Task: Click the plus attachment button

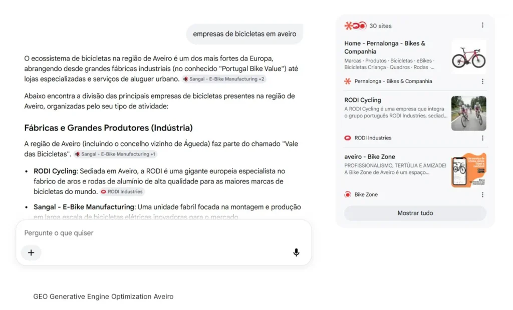Action: point(31,252)
